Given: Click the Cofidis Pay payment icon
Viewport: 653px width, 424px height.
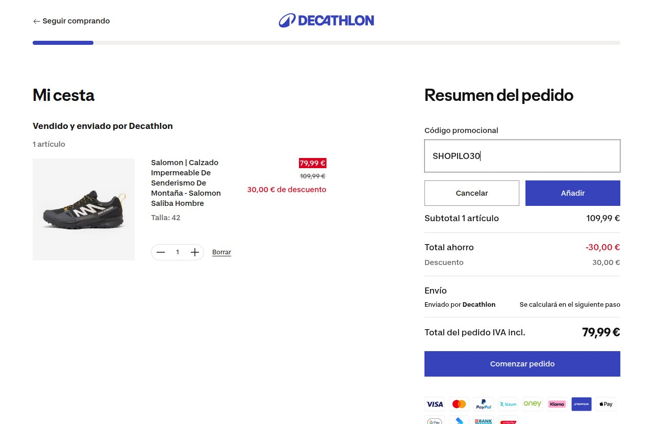Looking at the screenshot, I should (508, 420).
